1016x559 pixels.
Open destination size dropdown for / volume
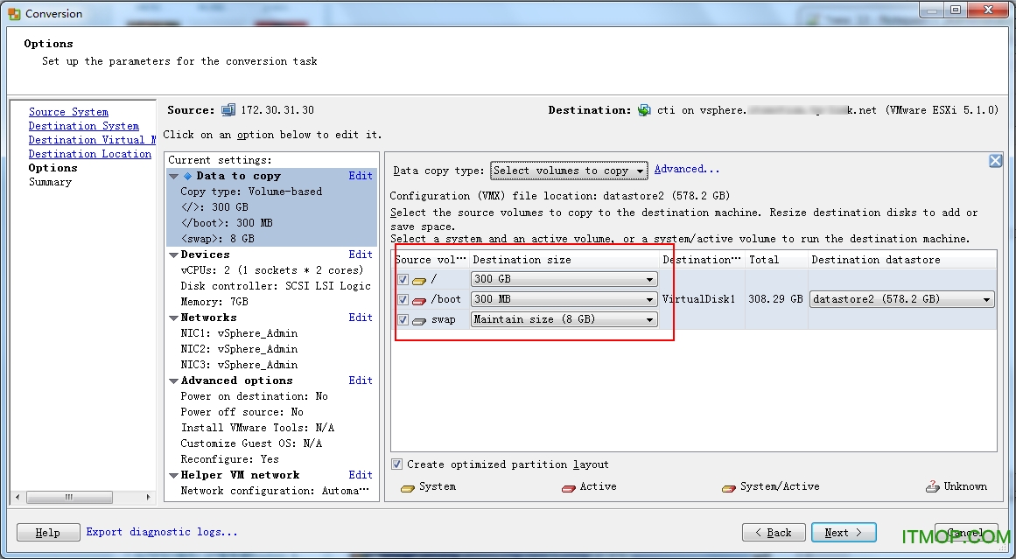click(564, 279)
